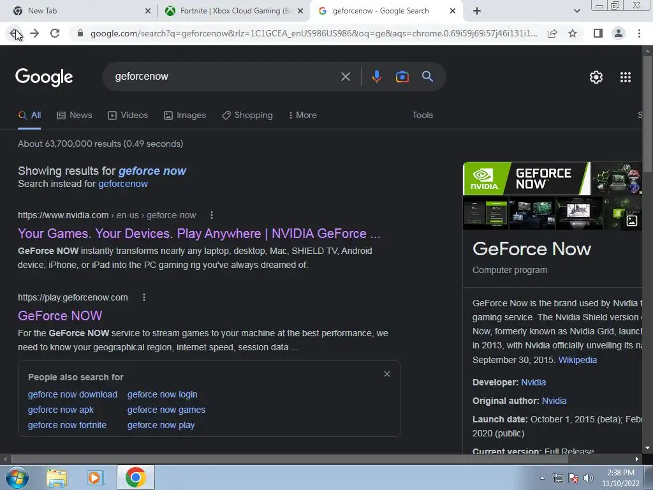Open the GeForce NOW NVIDIA banner image

click(x=526, y=179)
